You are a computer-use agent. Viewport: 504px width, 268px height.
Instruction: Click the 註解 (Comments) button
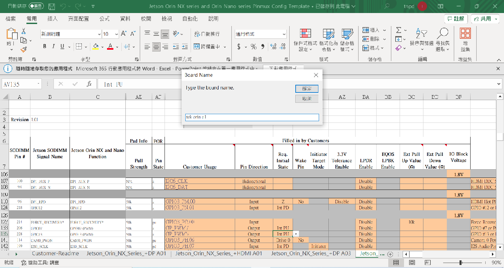pyautogui.click(x=456, y=19)
